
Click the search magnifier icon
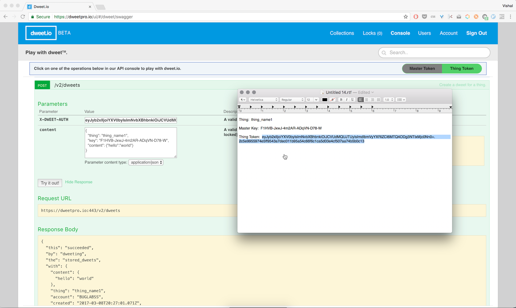tap(384, 53)
